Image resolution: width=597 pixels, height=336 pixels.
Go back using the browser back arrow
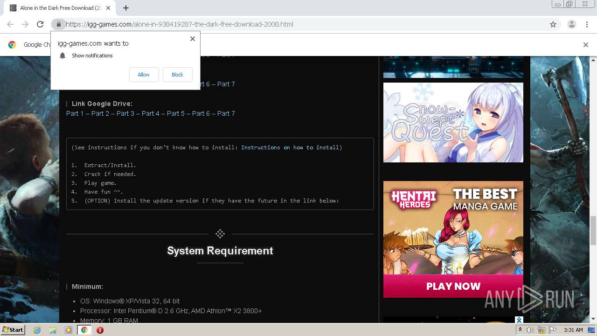tap(10, 24)
